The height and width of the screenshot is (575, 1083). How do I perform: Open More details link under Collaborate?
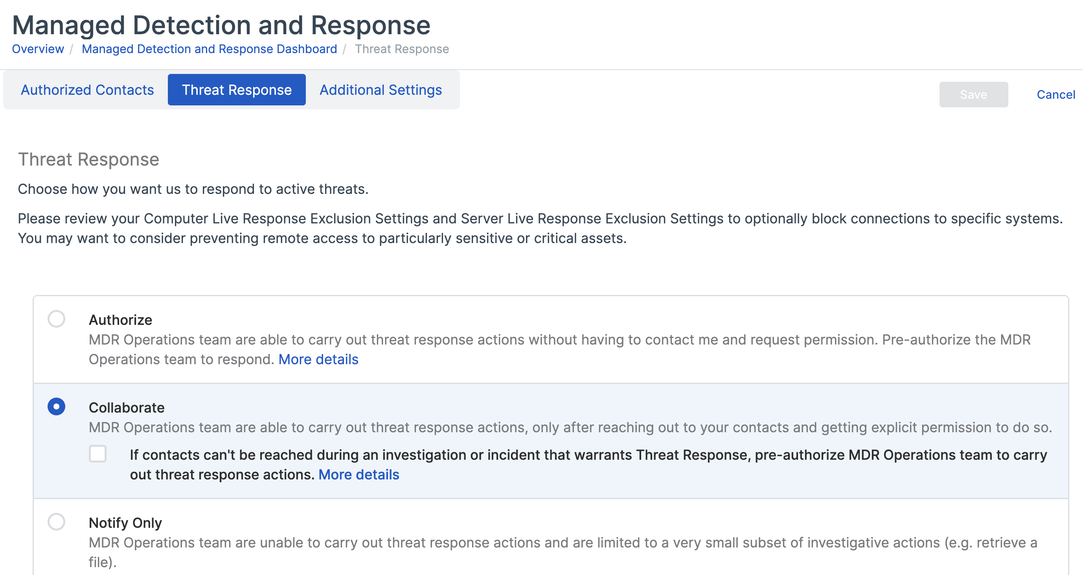coord(359,474)
